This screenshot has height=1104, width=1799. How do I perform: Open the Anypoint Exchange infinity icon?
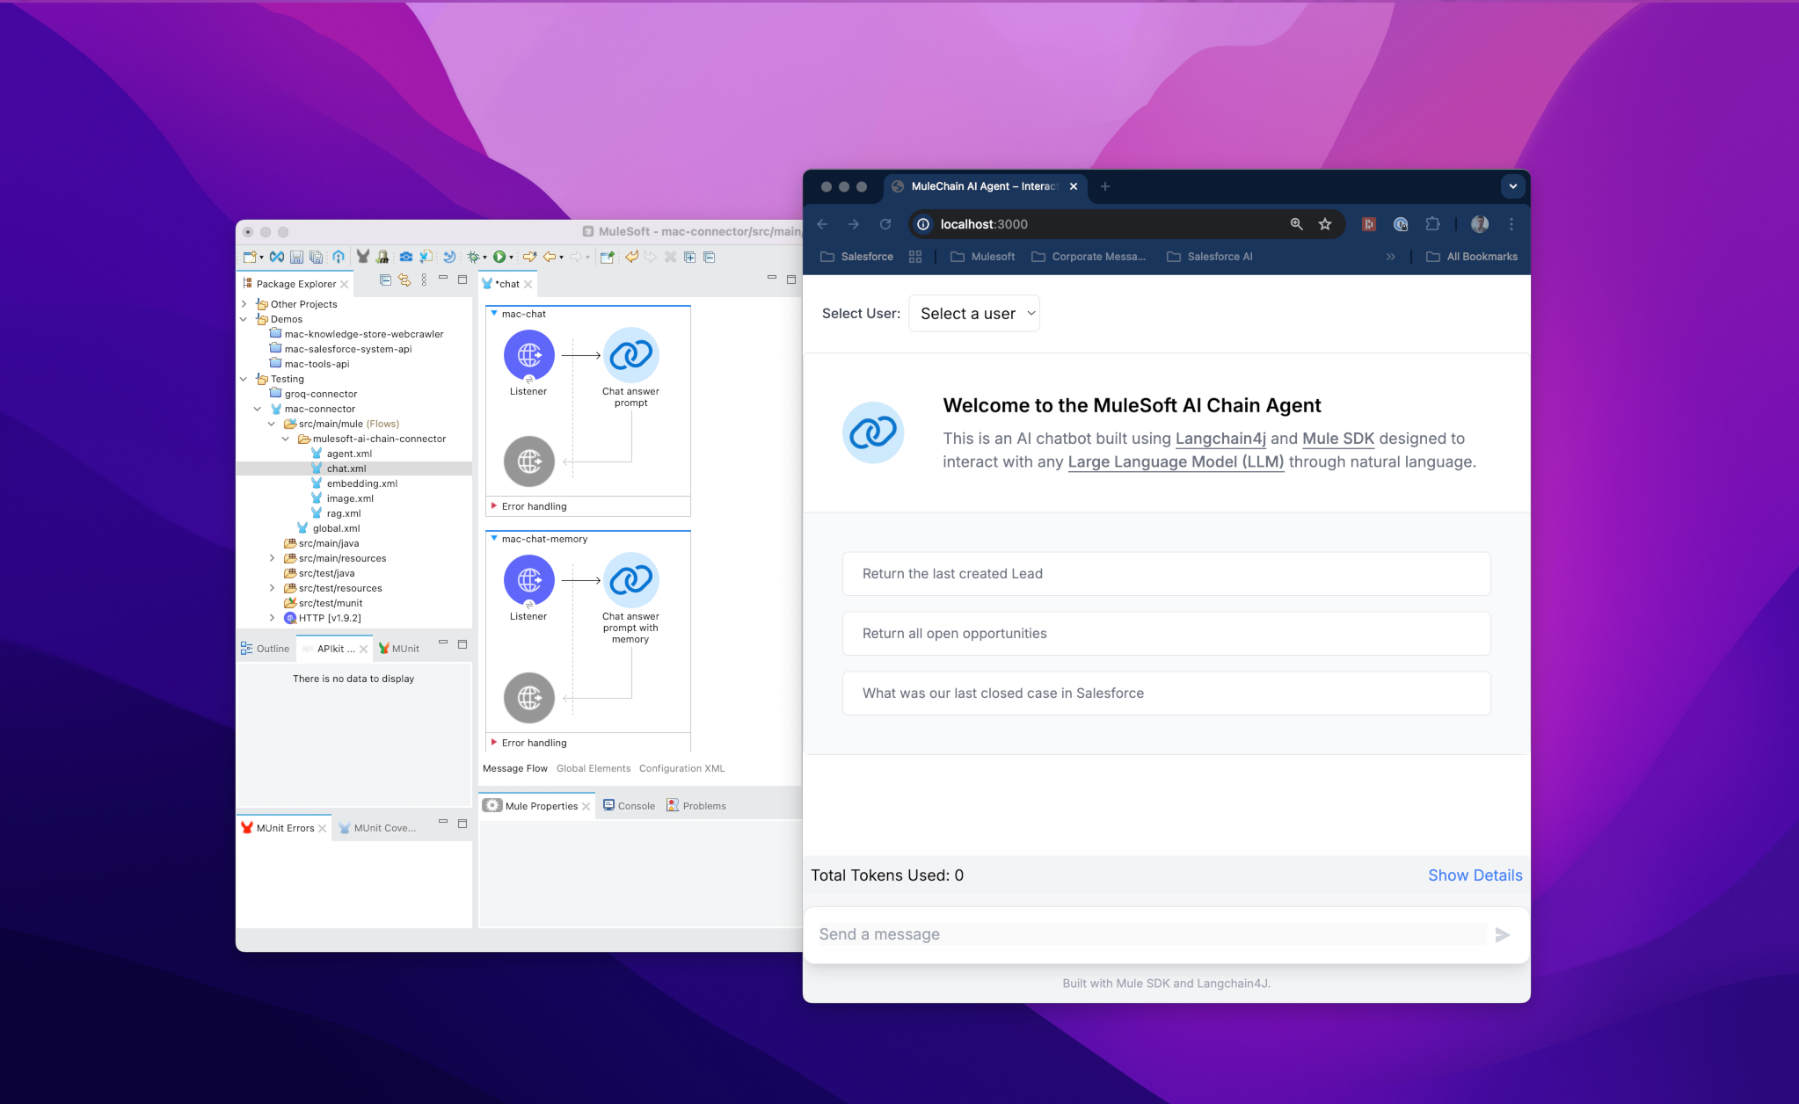[276, 257]
